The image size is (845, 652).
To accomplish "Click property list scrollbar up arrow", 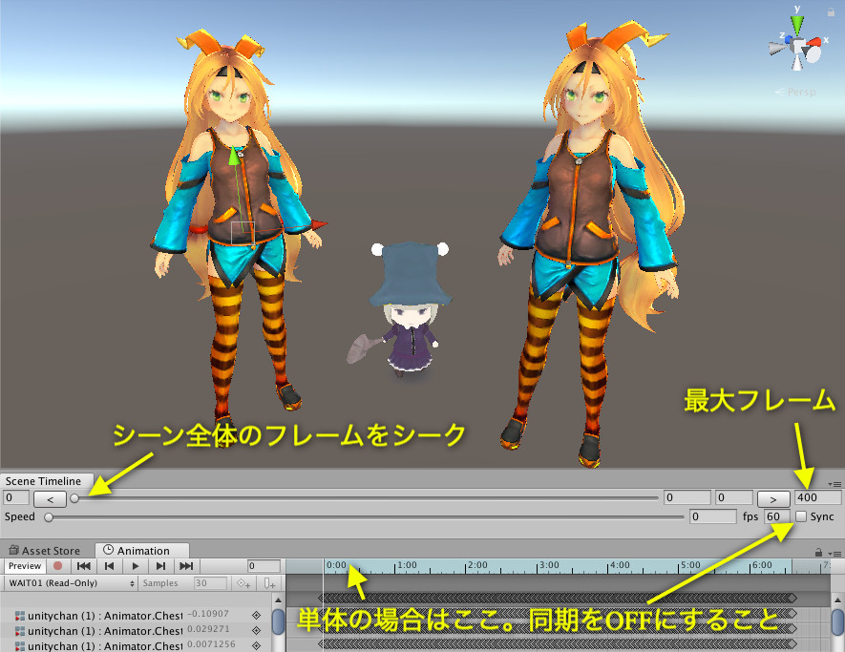I will (x=278, y=599).
